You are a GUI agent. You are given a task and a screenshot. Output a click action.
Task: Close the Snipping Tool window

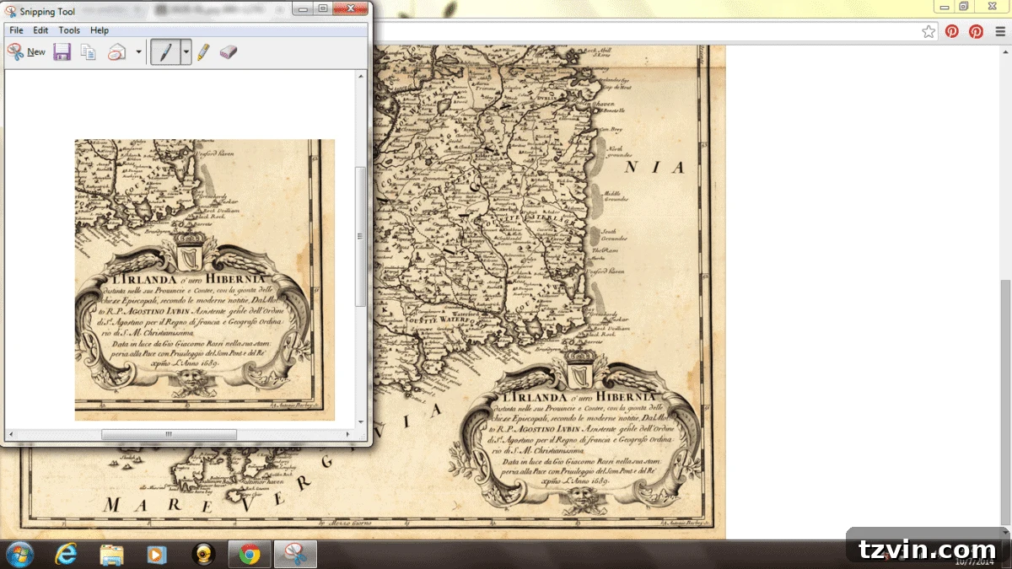point(350,8)
